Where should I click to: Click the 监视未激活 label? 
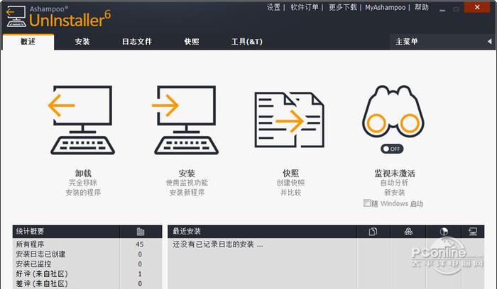point(395,174)
